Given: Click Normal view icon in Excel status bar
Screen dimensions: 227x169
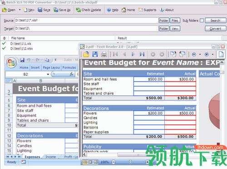Looking at the screenshot, I should tap(85, 162).
